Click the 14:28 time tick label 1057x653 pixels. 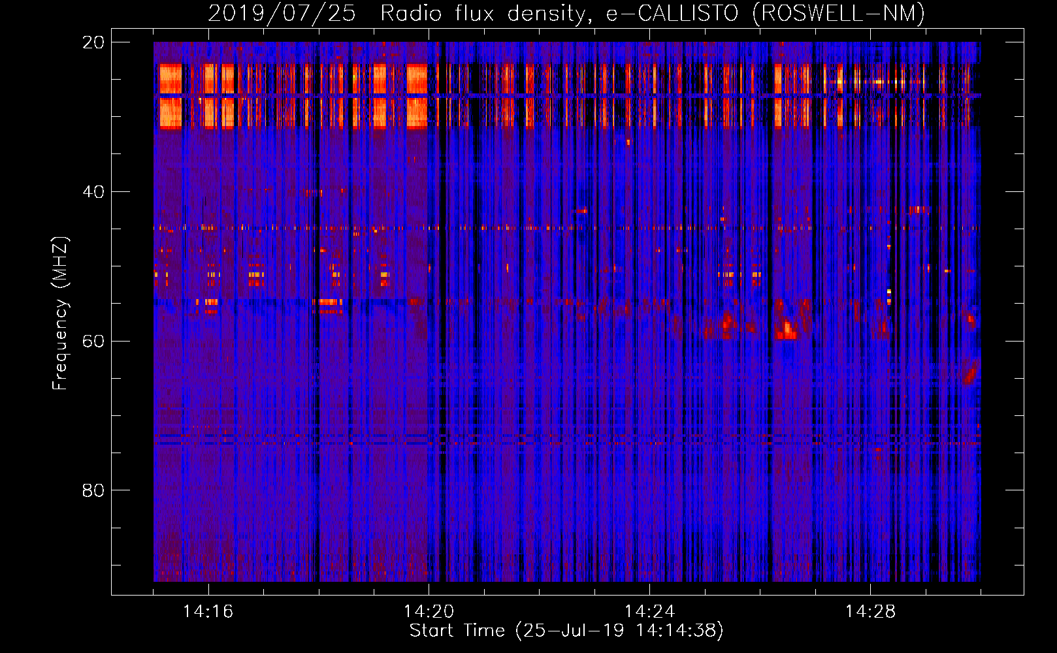pos(870,612)
